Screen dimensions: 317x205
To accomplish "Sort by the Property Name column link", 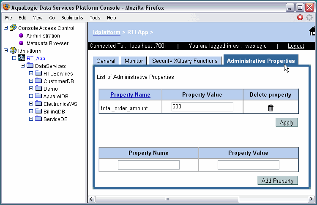I will pos(130,94).
